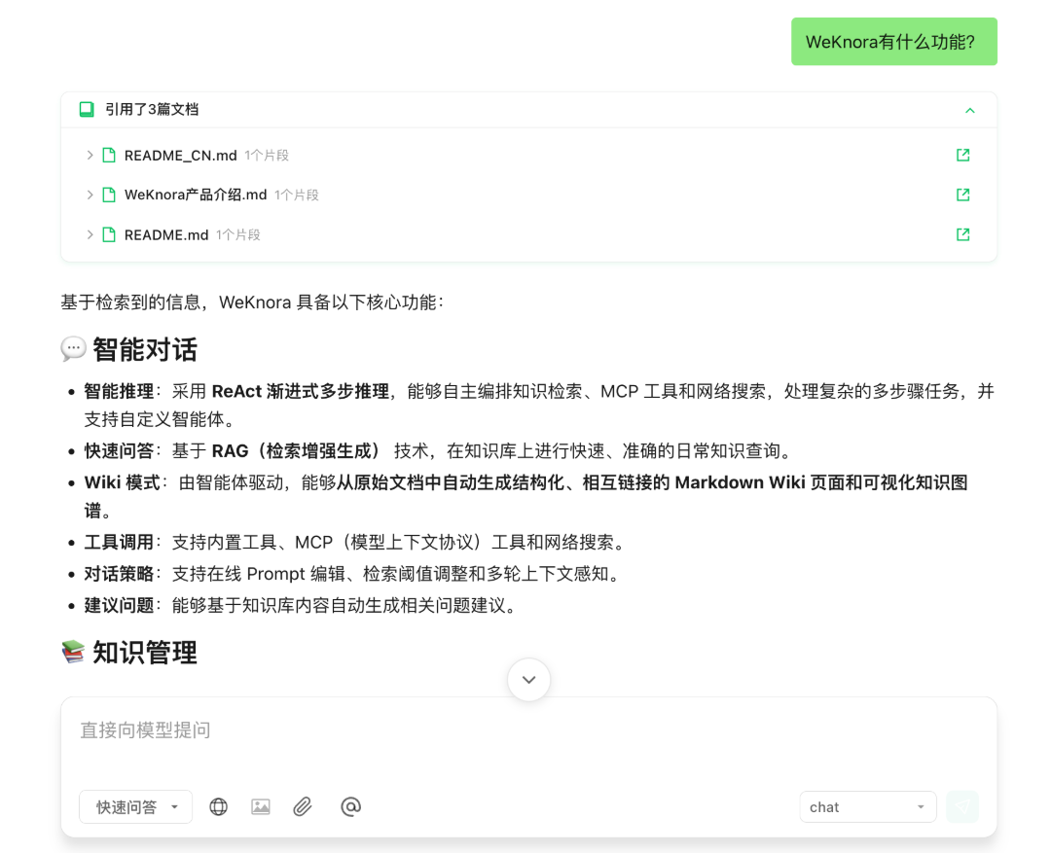Click the file icon of WeKnora产品介绍.md
The height and width of the screenshot is (853, 1051).
tap(109, 195)
